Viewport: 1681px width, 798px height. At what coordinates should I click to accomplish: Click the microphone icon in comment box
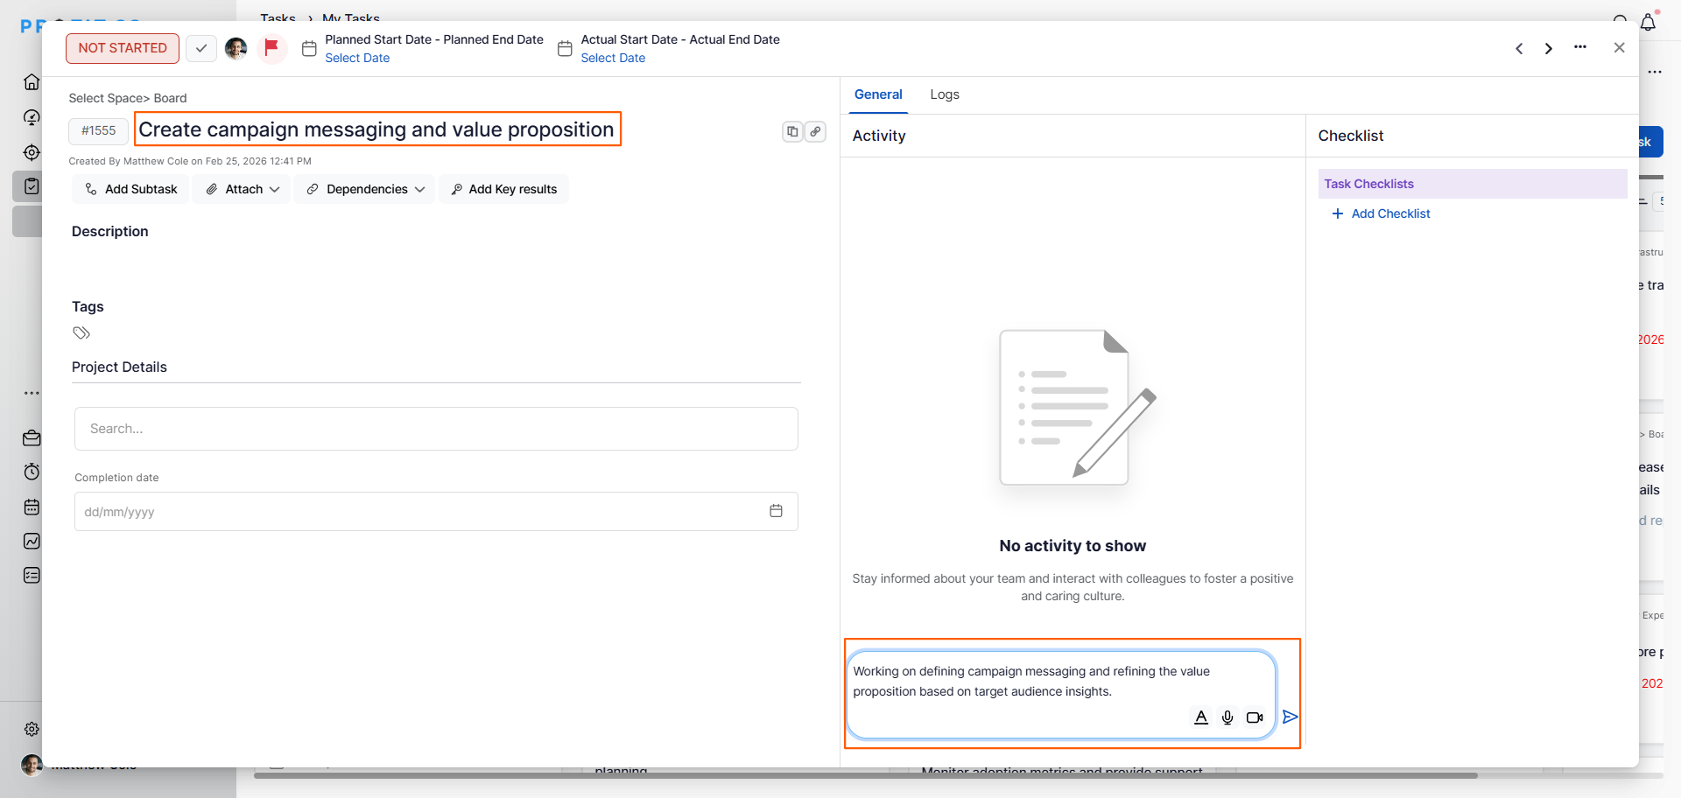[x=1227, y=717]
